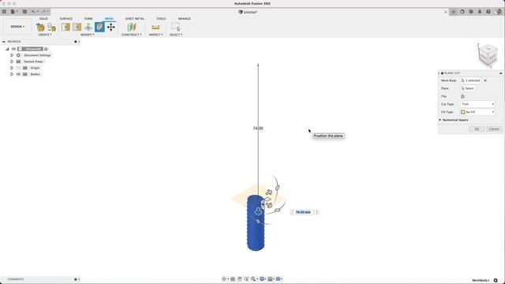Expand the Document Settings node
The width and height of the screenshot is (505, 284).
tap(12, 55)
